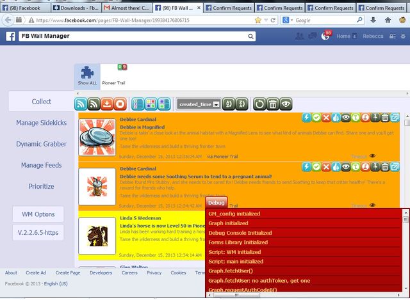Click green T icon on Soothing Serum post

coord(356,167)
